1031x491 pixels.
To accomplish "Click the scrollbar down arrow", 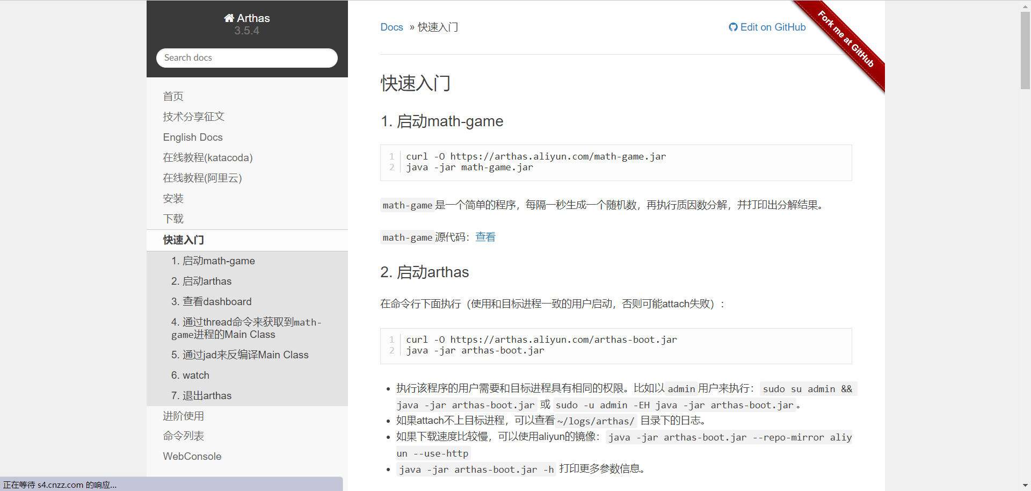I will [1025, 486].
